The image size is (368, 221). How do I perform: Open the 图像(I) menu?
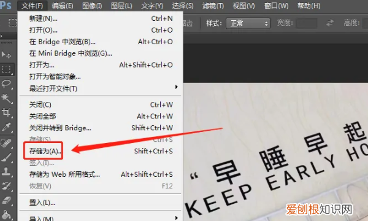coord(92,6)
